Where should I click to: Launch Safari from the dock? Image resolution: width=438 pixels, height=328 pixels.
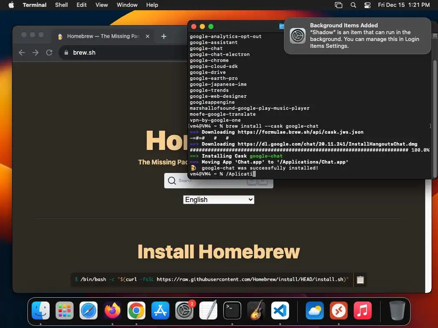(x=89, y=310)
